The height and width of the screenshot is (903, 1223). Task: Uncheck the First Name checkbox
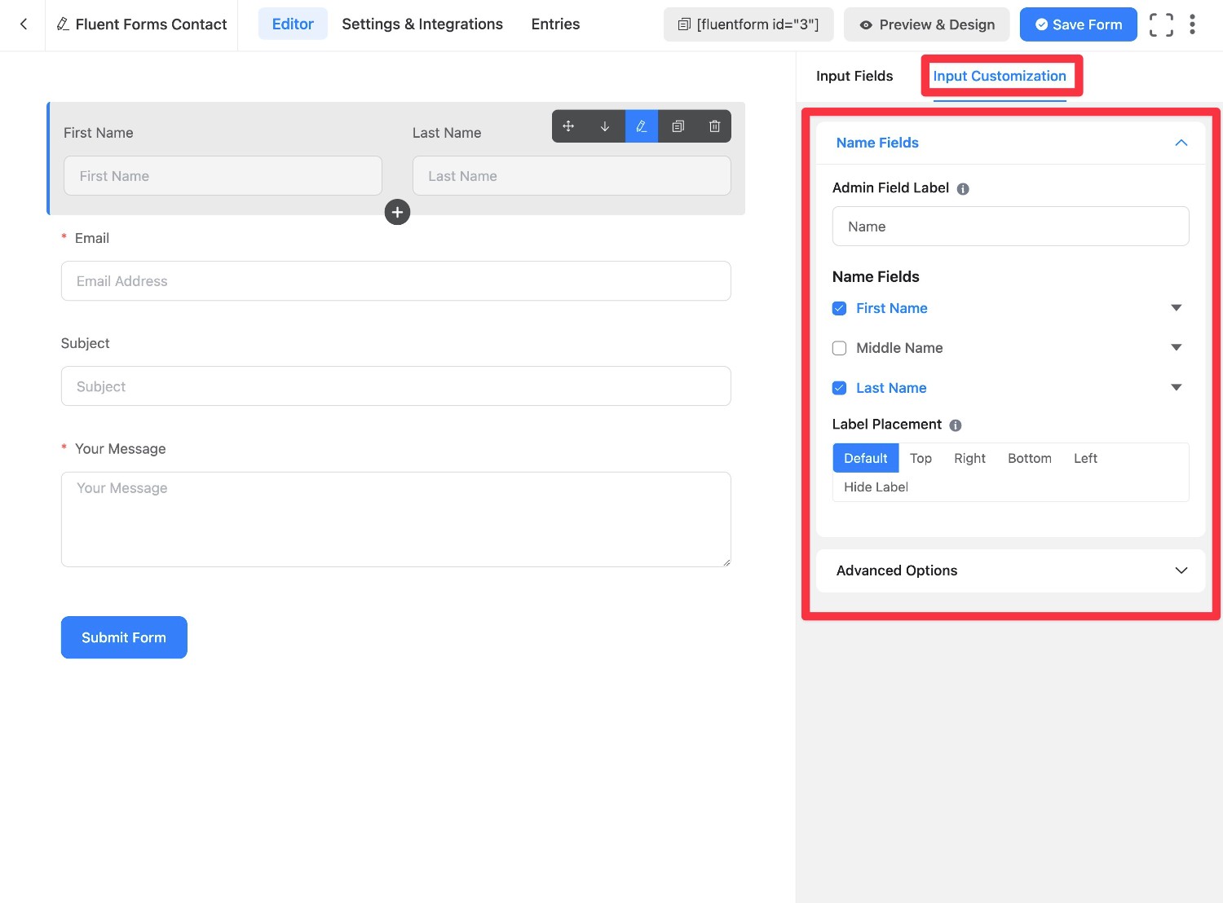(839, 308)
